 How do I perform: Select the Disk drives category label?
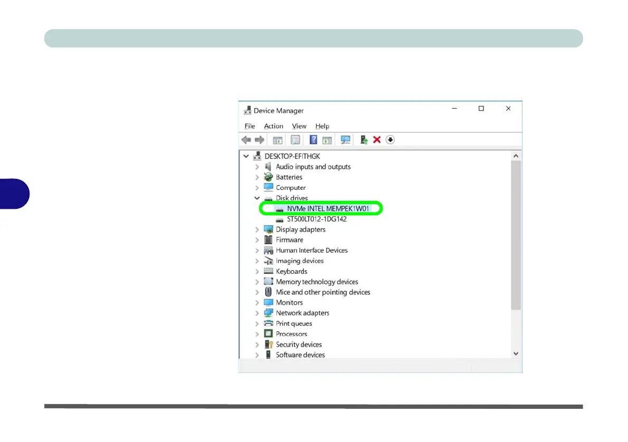pos(291,198)
